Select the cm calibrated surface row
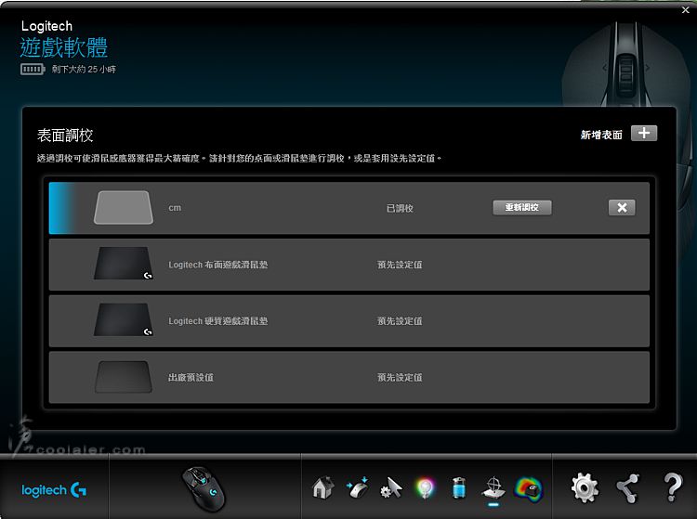The height and width of the screenshot is (519, 697). (x=348, y=208)
